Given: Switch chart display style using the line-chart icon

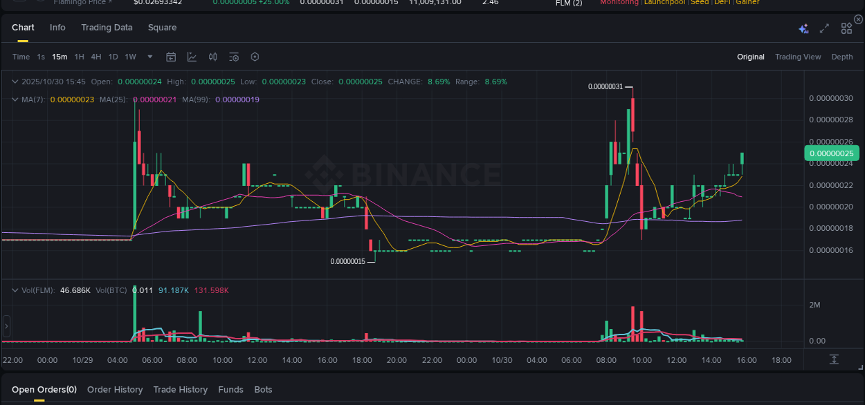Looking at the screenshot, I should 192,57.
